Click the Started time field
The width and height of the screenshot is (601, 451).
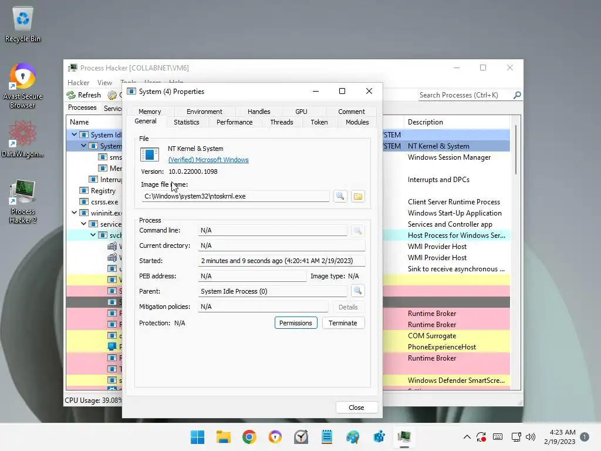pos(281,261)
